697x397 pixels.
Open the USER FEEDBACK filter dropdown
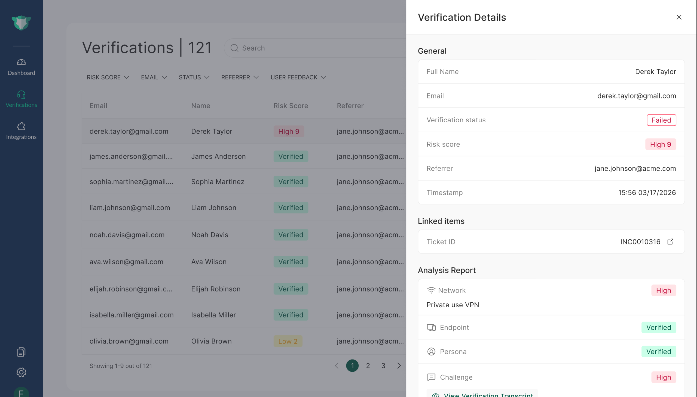click(x=298, y=77)
